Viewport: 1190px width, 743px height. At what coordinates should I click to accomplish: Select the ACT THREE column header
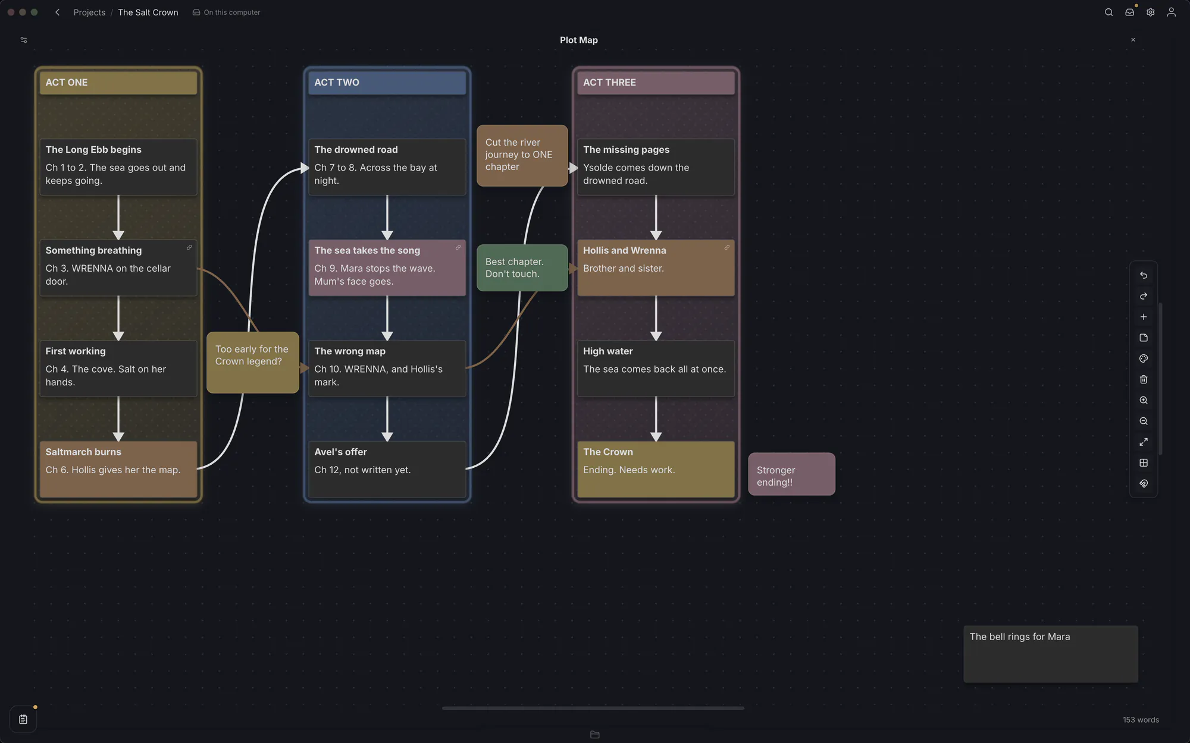click(x=656, y=83)
